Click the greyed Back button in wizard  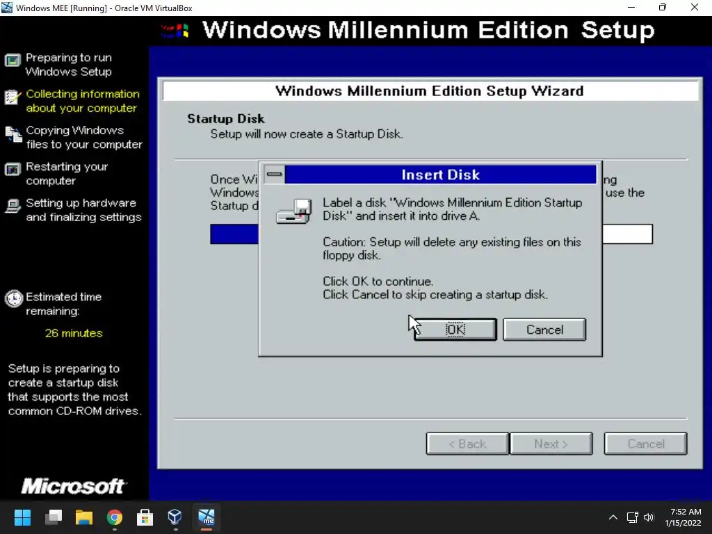click(467, 444)
